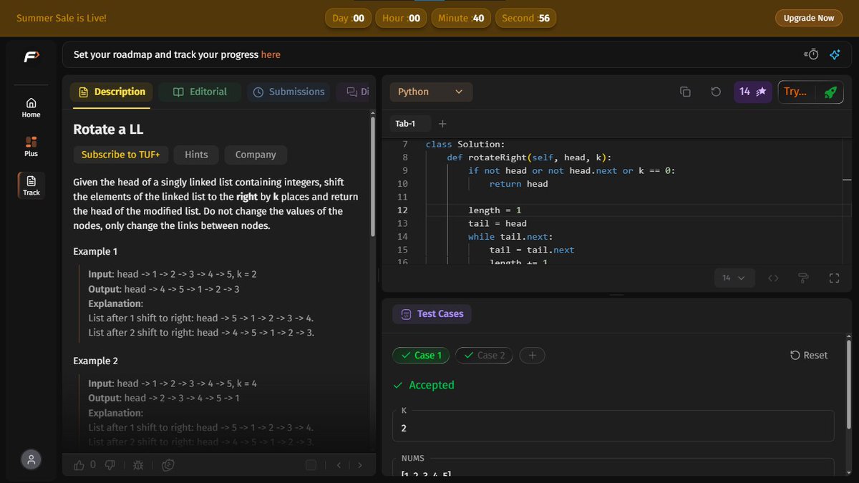Select Case 2 test case
This screenshot has width=859, height=483.
coord(484,355)
